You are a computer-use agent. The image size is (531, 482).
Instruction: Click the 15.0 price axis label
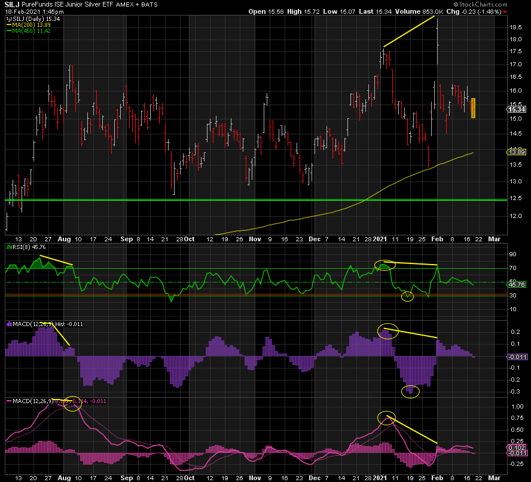[x=515, y=119]
